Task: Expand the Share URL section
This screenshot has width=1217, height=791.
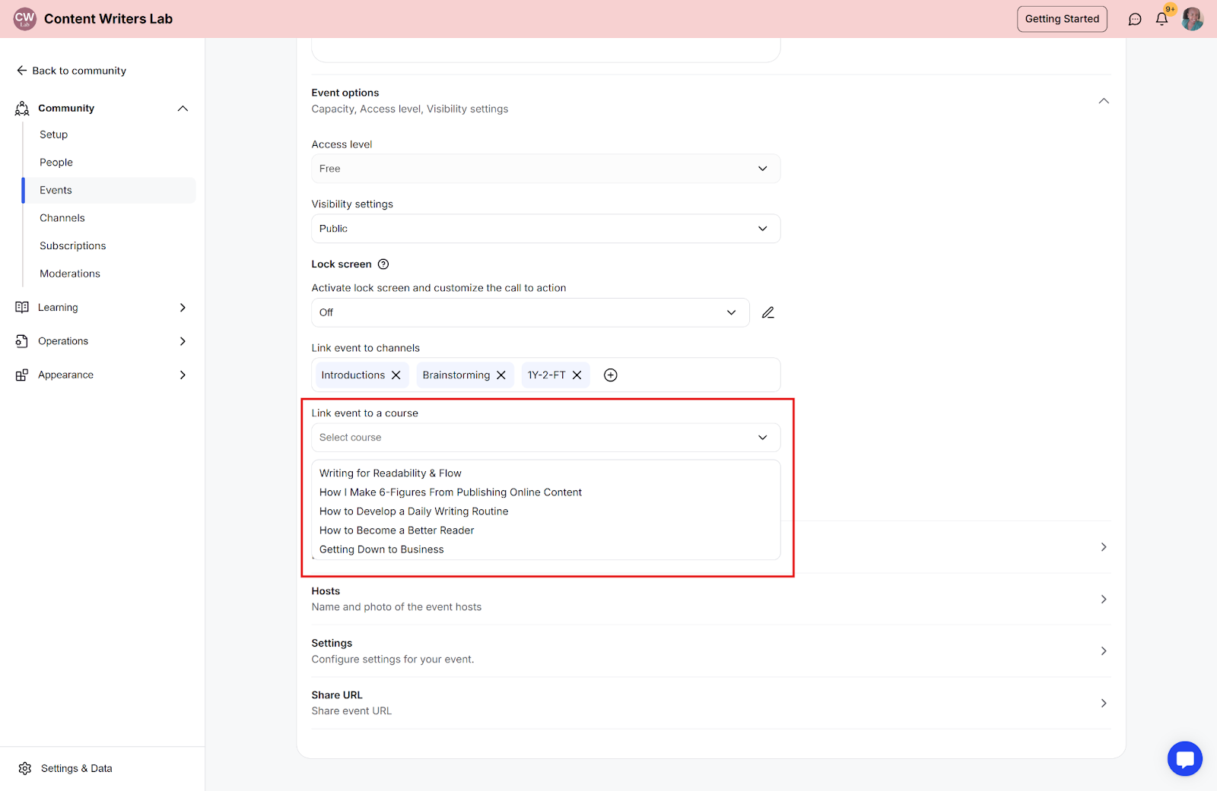Action: click(1104, 704)
